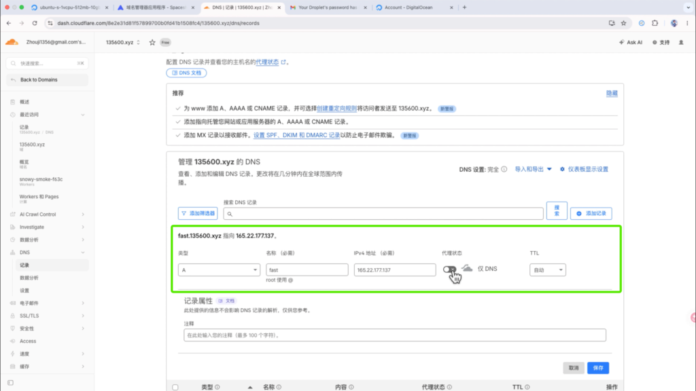Screen dimensions: 696x391
Task: Collapse the 最近访问 sidebar section
Action: tap(82, 114)
